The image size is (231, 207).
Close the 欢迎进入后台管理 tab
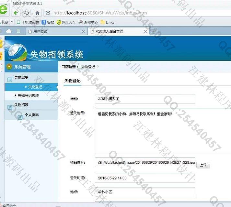coord(145,31)
